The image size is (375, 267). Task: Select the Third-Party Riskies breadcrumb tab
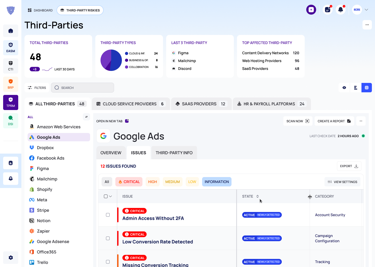80,10
